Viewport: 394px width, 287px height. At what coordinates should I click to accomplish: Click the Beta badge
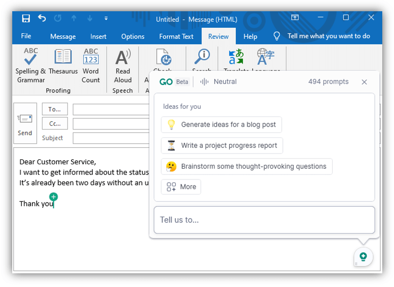click(182, 82)
